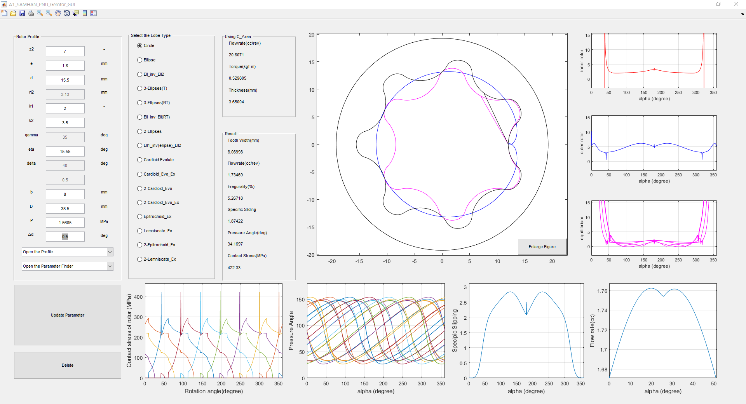Image resolution: width=746 pixels, height=404 pixels.
Task: Select the Zoom Out magnifier tool
Action: pos(49,13)
